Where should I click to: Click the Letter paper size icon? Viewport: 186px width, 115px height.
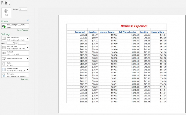tap(4, 64)
